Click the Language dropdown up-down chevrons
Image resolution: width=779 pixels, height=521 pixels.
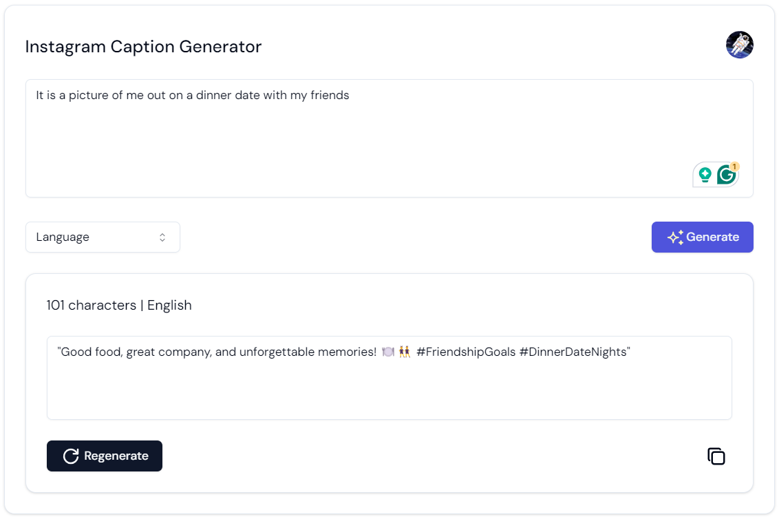click(162, 237)
